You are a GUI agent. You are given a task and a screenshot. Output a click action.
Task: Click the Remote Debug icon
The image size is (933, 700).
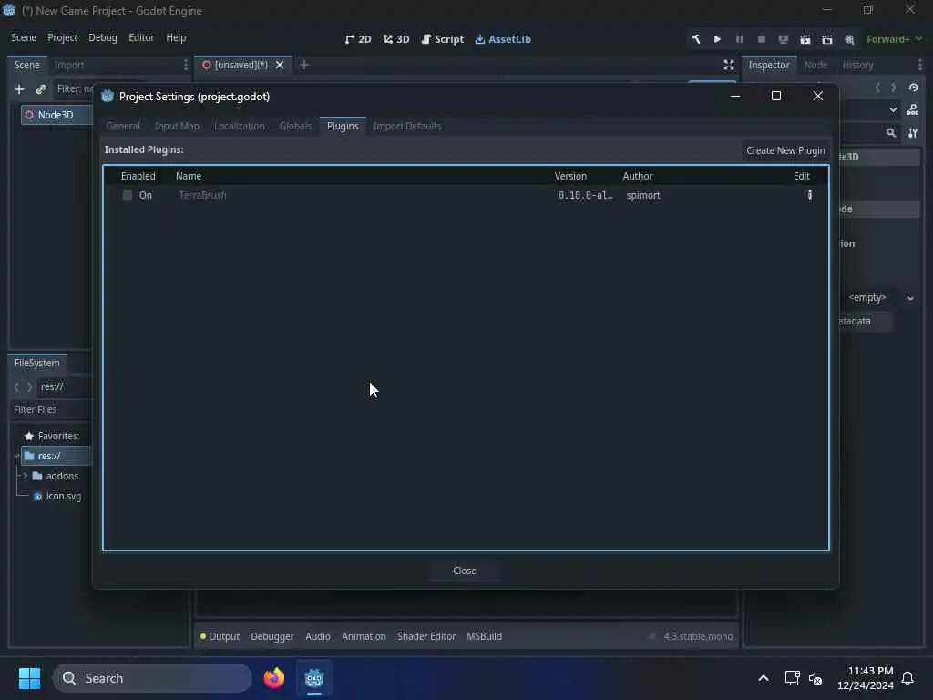point(783,39)
